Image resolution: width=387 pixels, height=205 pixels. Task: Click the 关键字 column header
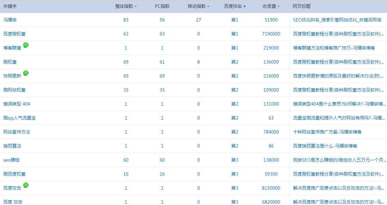pyautogui.click(x=10, y=6)
